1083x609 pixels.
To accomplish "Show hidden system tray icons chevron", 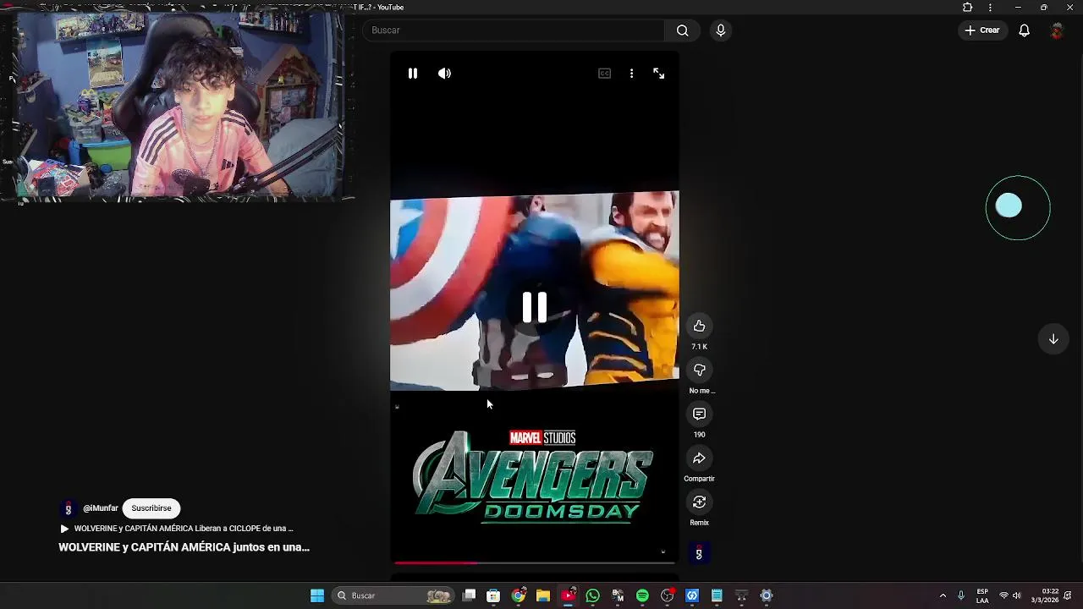I will (943, 595).
